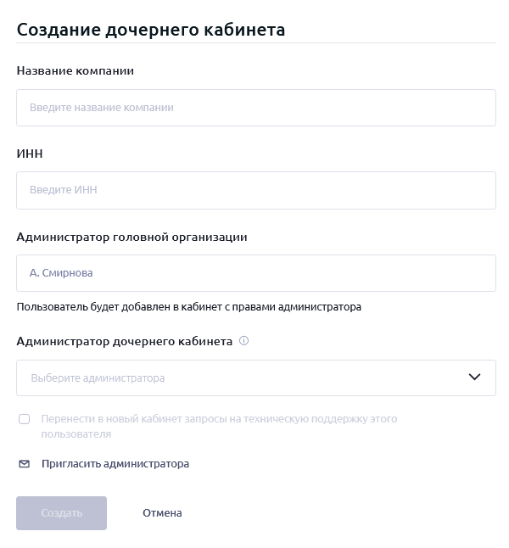Open the child cabinet administrator combo box

(x=255, y=377)
